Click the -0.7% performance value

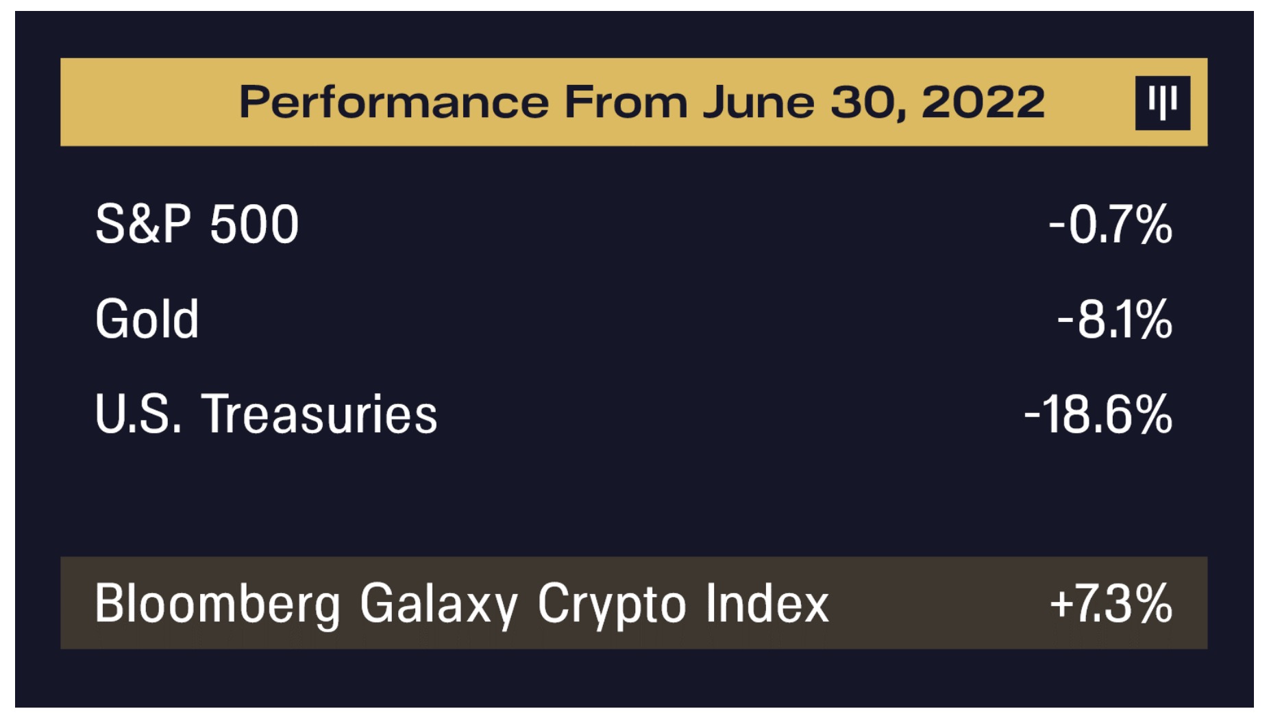(1110, 224)
